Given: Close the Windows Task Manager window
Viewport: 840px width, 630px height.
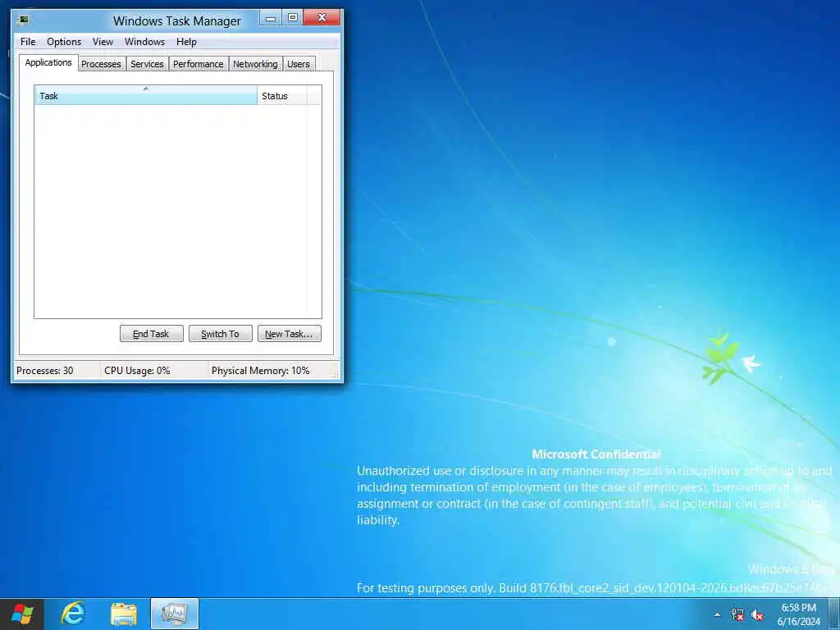Looking at the screenshot, I should click(322, 18).
